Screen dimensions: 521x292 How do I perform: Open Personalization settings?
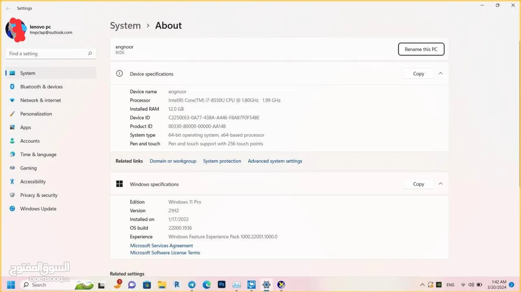point(51,114)
